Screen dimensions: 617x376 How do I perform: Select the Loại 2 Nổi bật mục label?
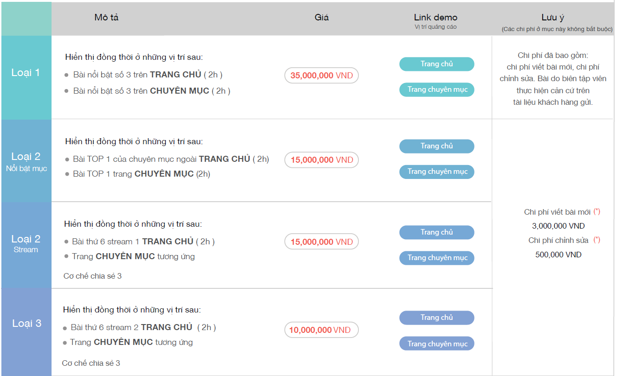(26, 161)
